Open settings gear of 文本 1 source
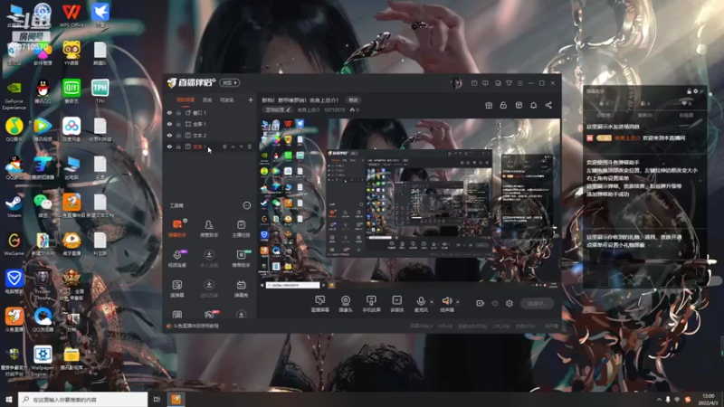 coord(224,147)
